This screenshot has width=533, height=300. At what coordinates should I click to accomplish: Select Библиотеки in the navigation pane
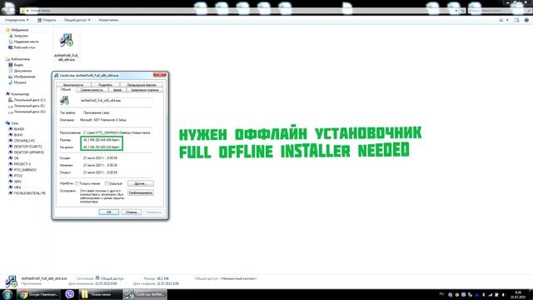[x=20, y=59]
